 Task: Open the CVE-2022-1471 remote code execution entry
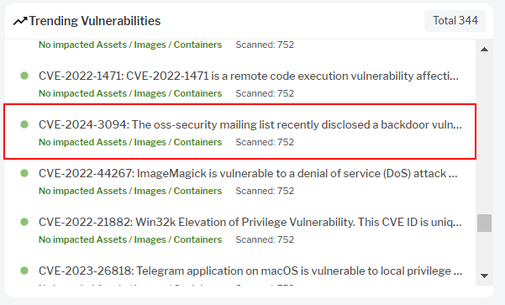coord(249,76)
